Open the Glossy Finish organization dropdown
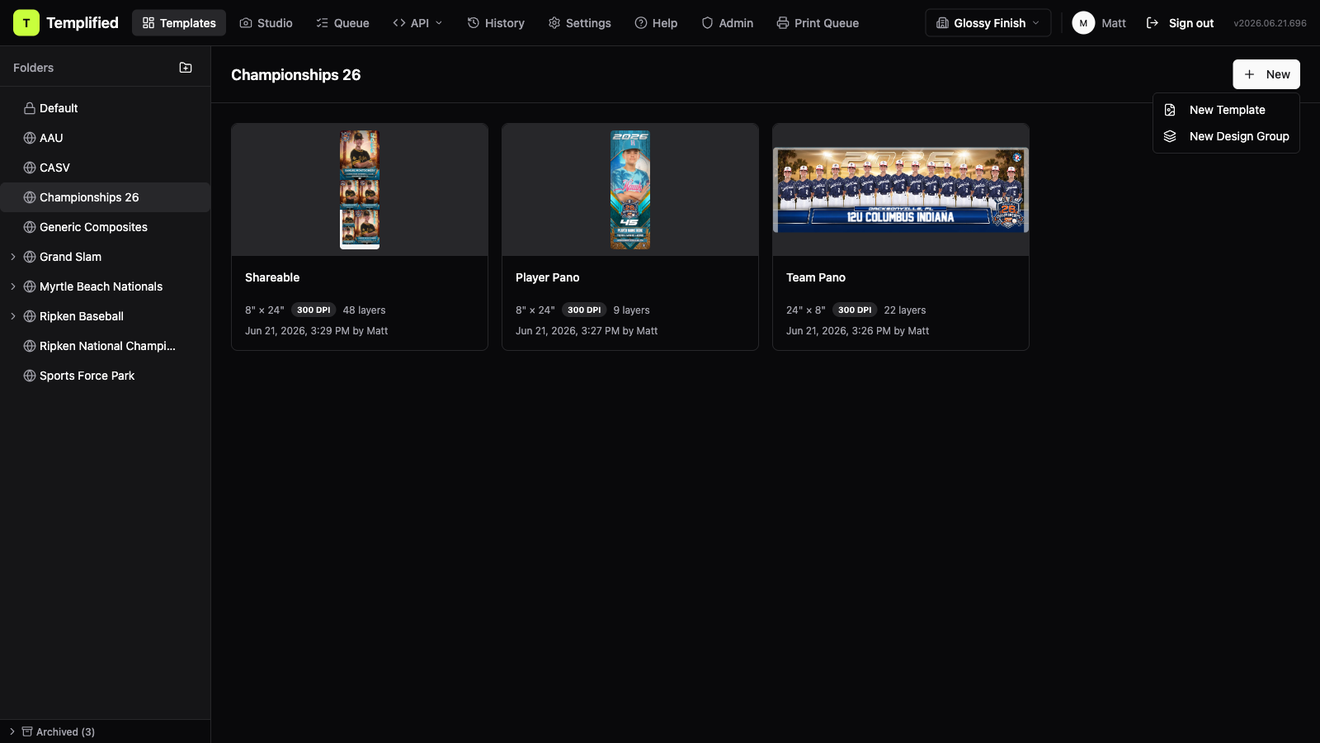 coord(988,23)
